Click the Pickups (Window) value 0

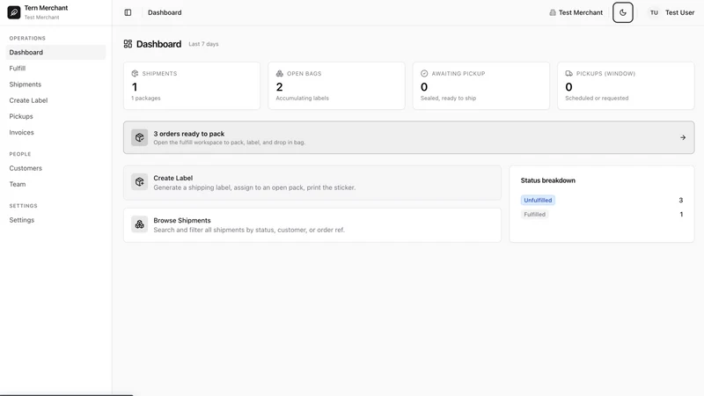[x=568, y=87]
